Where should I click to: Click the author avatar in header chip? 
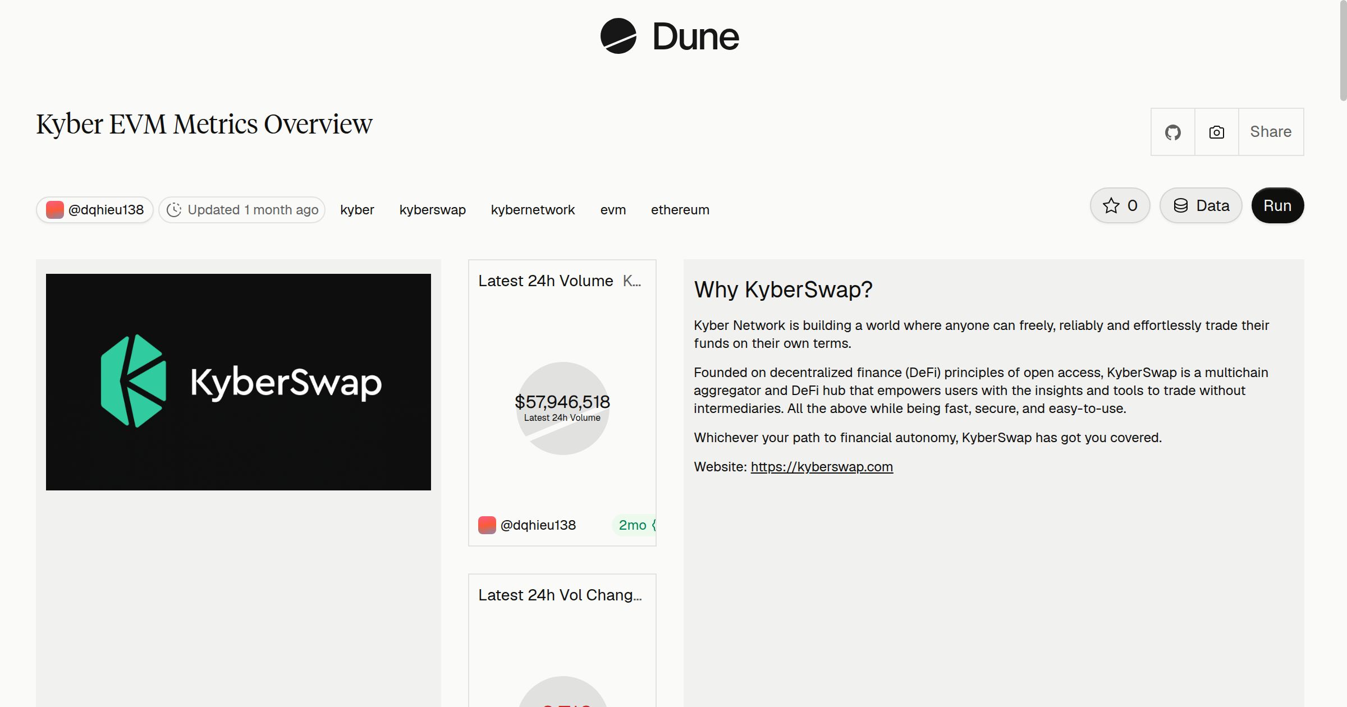click(54, 210)
